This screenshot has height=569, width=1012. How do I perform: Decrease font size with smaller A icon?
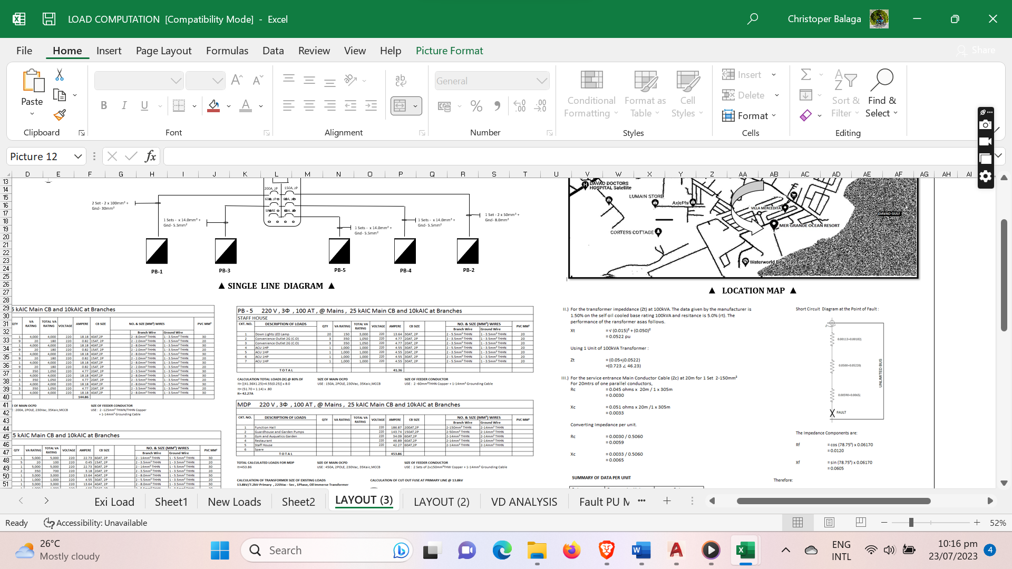[258, 80]
